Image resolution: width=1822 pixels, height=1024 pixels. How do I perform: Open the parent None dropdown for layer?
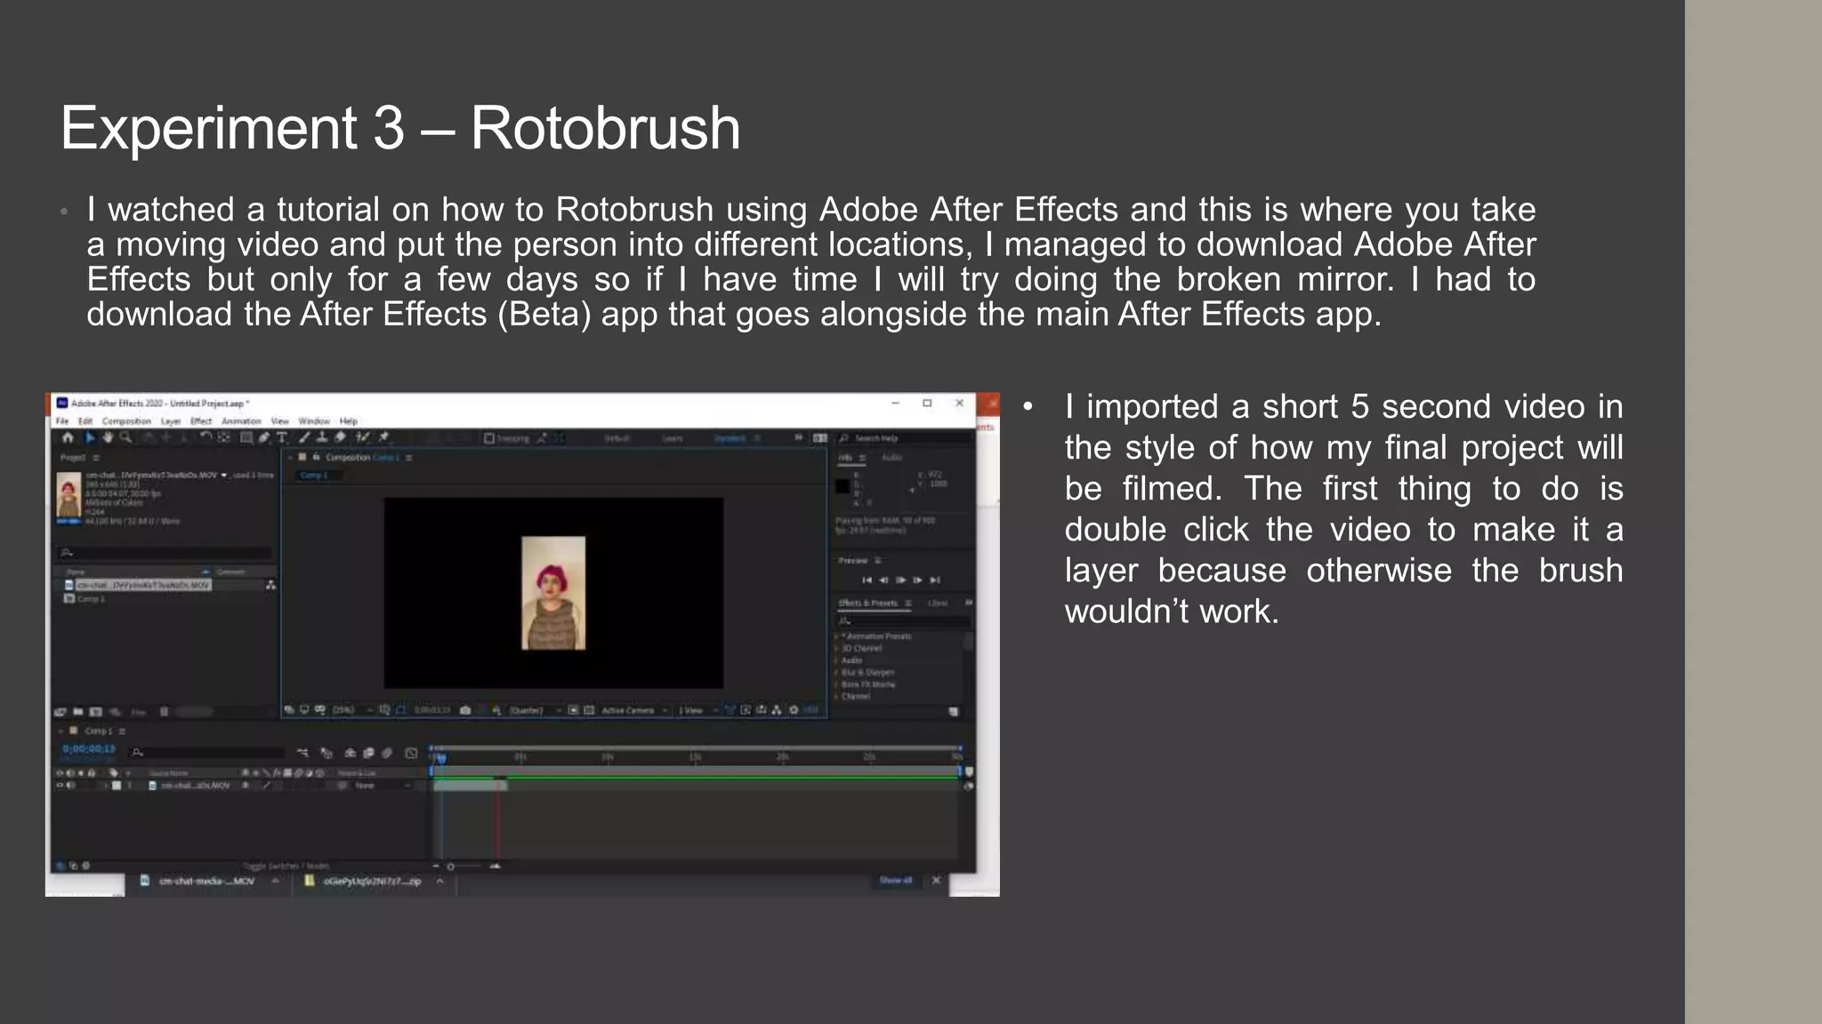click(382, 786)
